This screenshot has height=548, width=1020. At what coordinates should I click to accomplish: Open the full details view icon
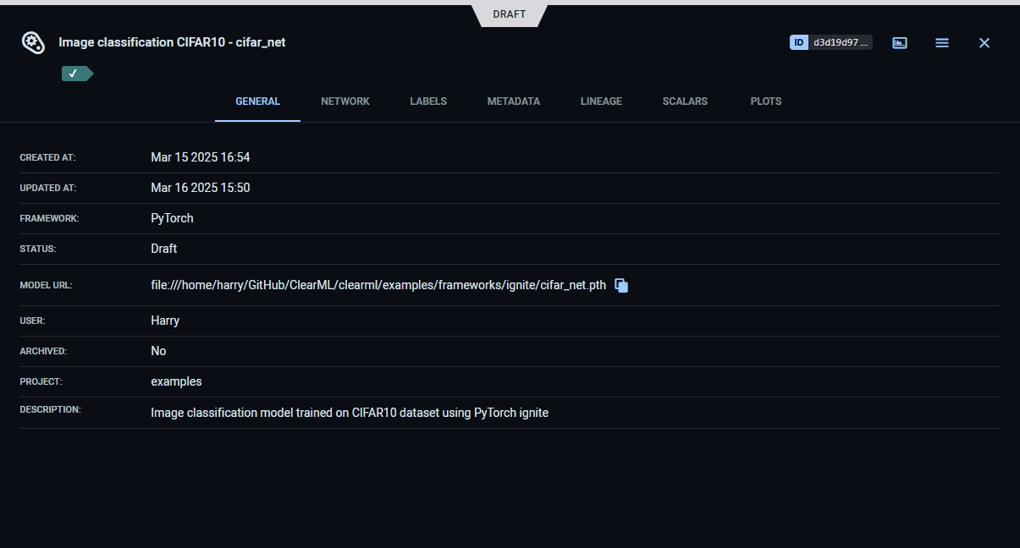900,42
